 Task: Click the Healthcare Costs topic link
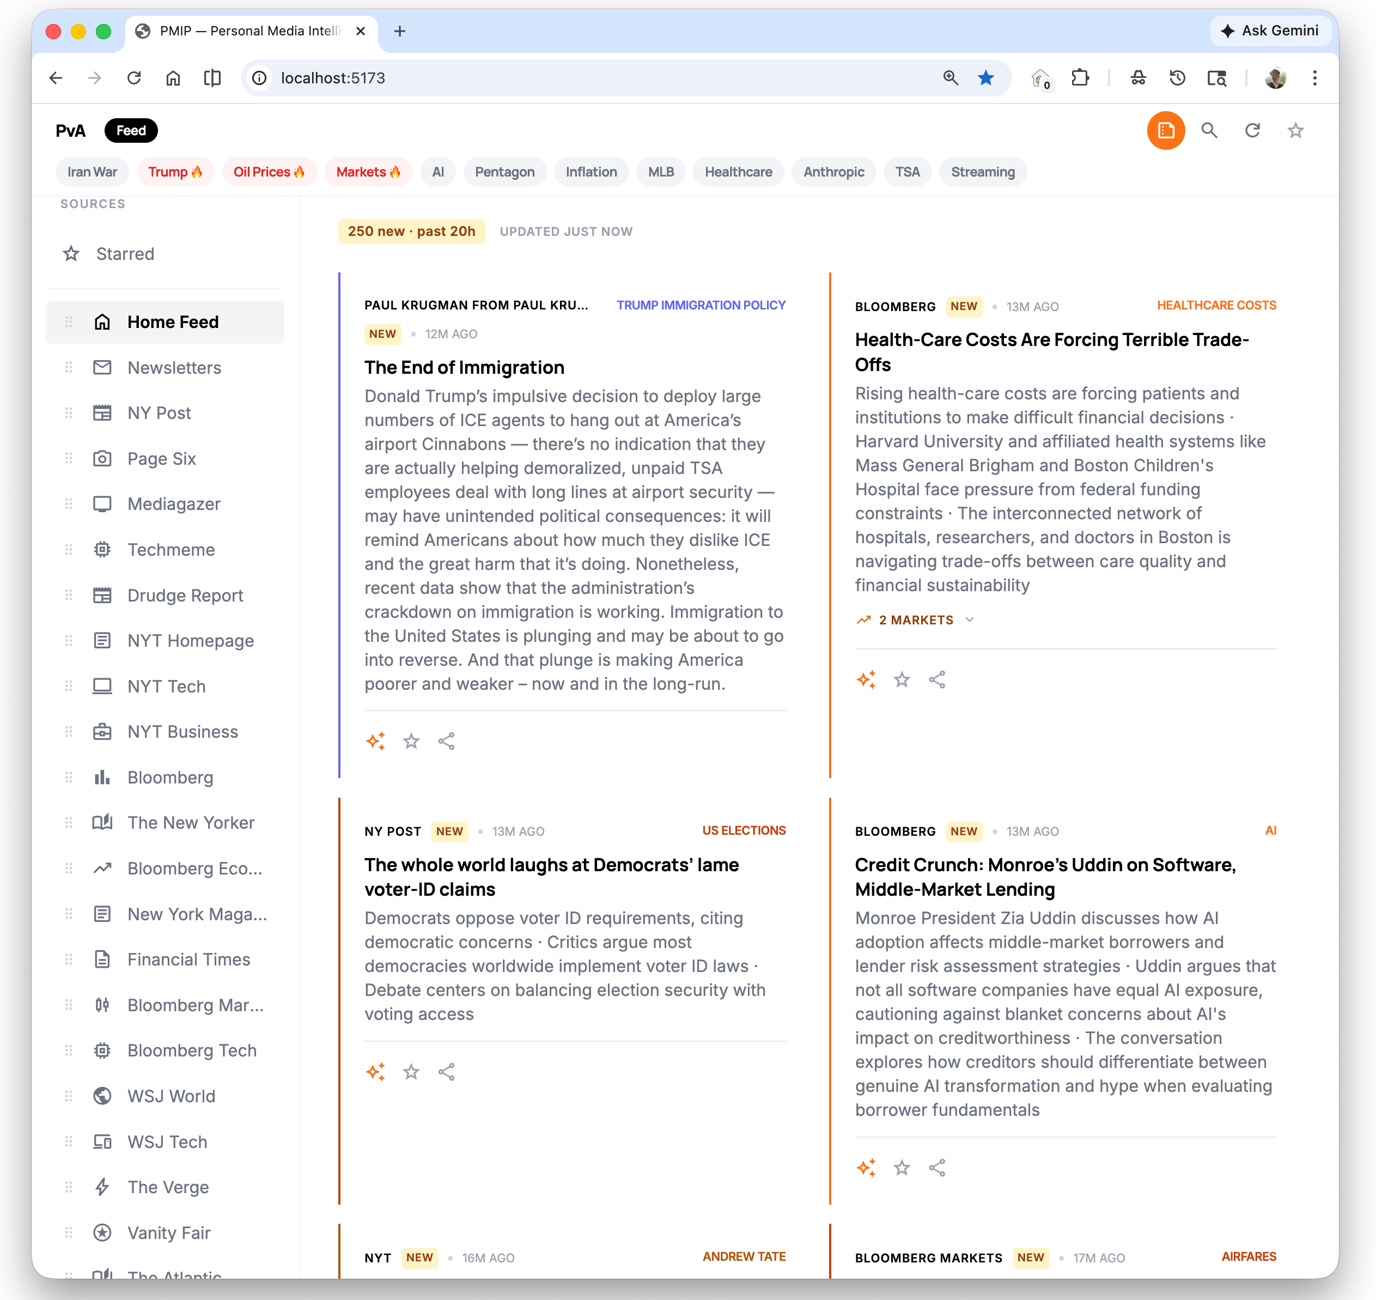tap(1216, 305)
